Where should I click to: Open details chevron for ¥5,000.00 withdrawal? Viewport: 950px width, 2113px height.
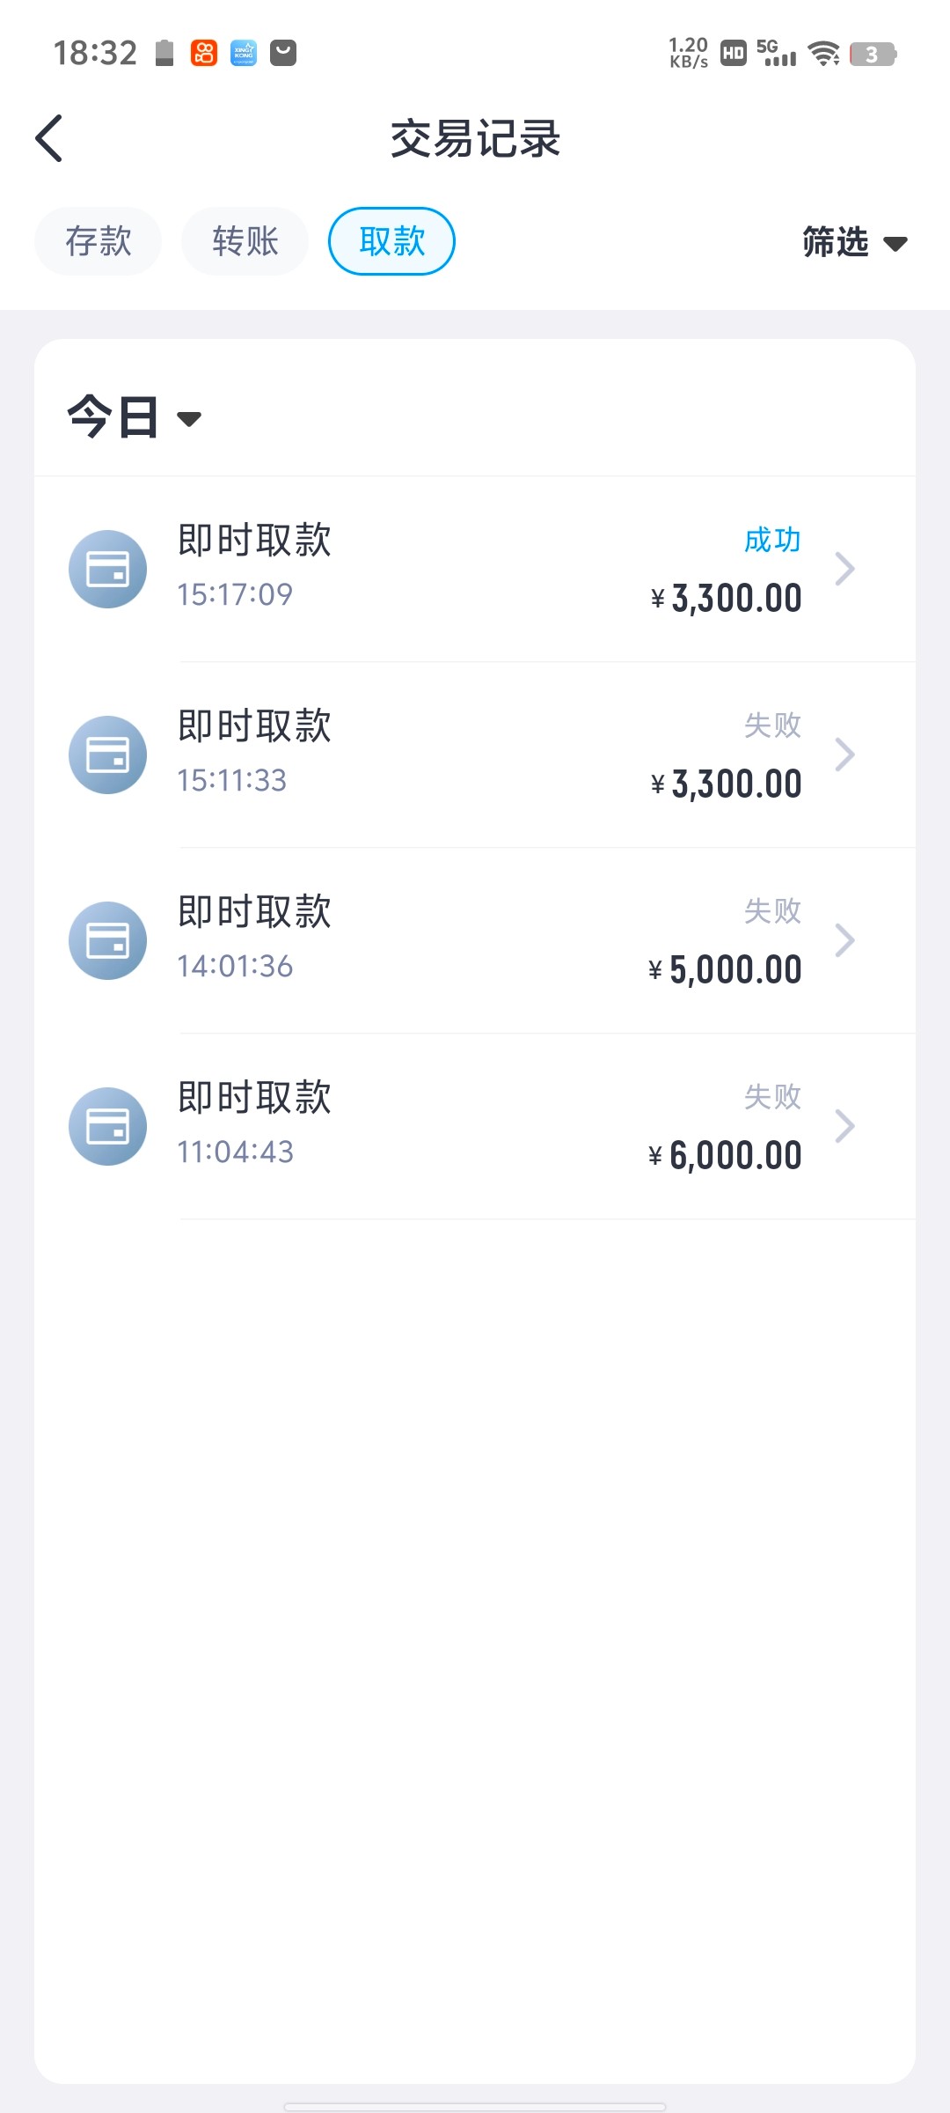(x=844, y=940)
